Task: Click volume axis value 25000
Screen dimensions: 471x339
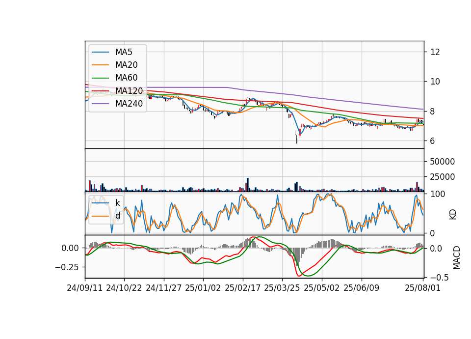Action: click(x=442, y=177)
